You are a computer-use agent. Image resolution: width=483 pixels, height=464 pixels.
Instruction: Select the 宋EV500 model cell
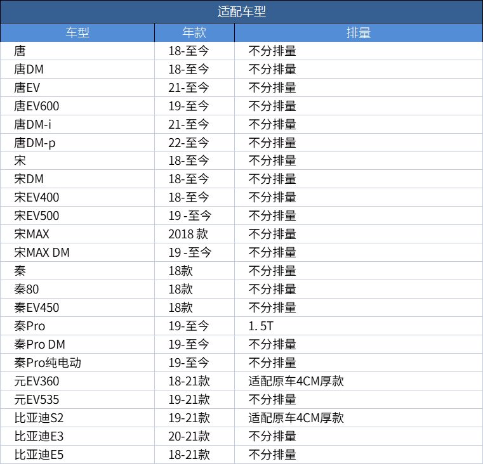point(77,216)
